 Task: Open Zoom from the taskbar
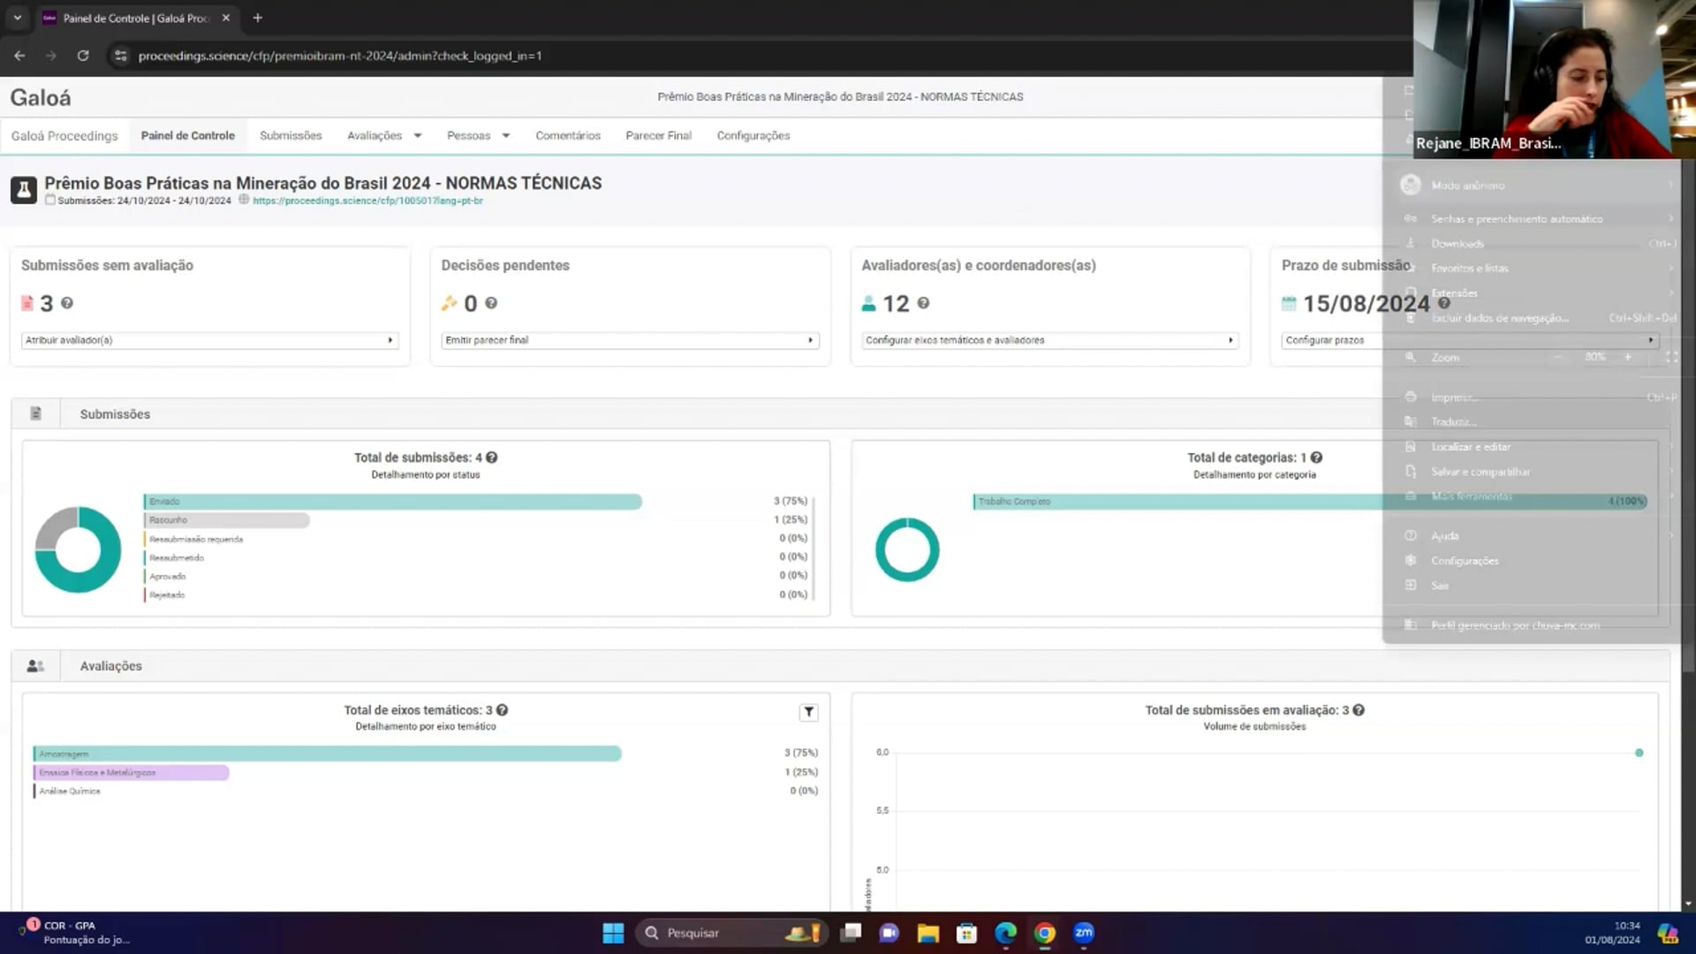(x=1084, y=933)
